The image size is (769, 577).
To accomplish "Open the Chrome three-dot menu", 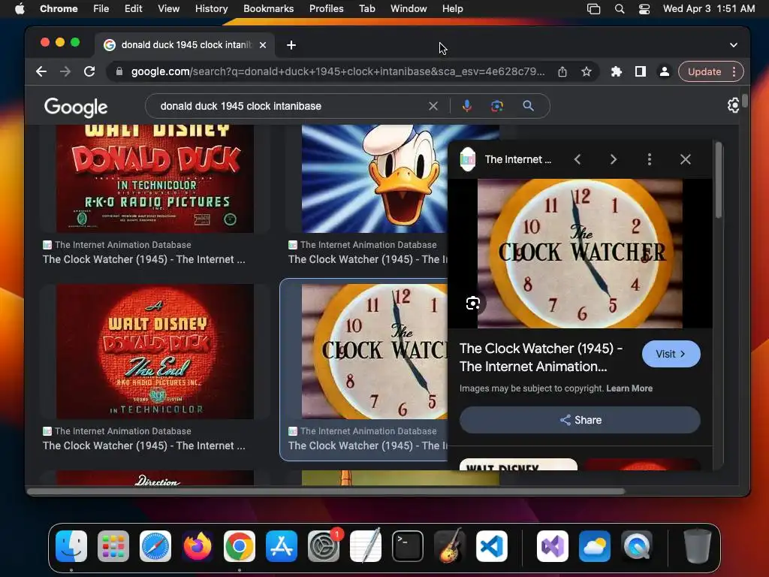I will (734, 71).
